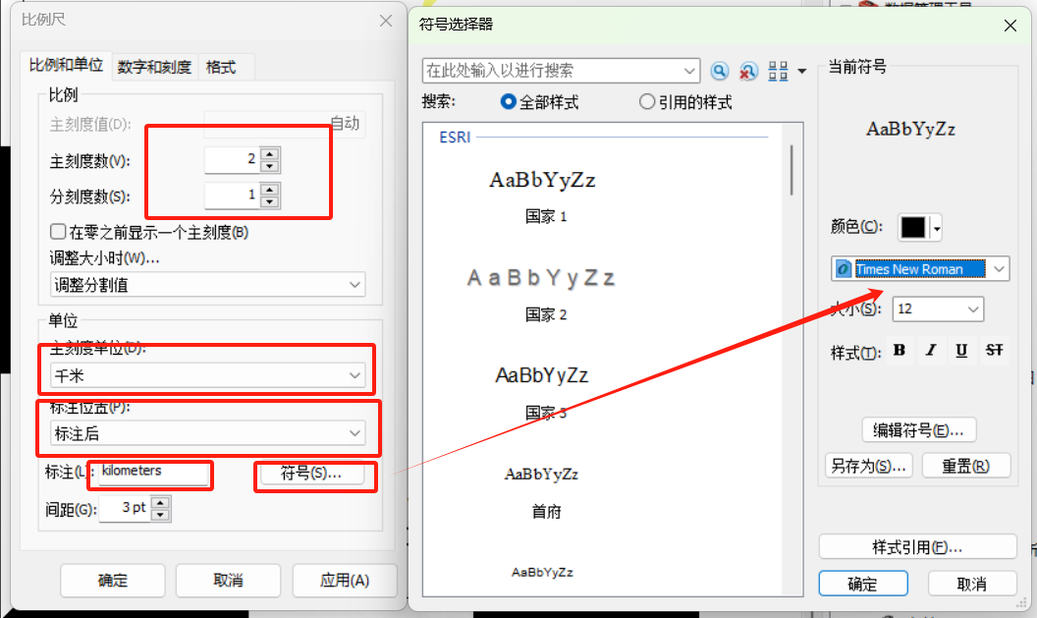This screenshot has height=618, width=1037.
Task: Open the 标注位置 dropdown showing 标注后
Action: coord(206,432)
